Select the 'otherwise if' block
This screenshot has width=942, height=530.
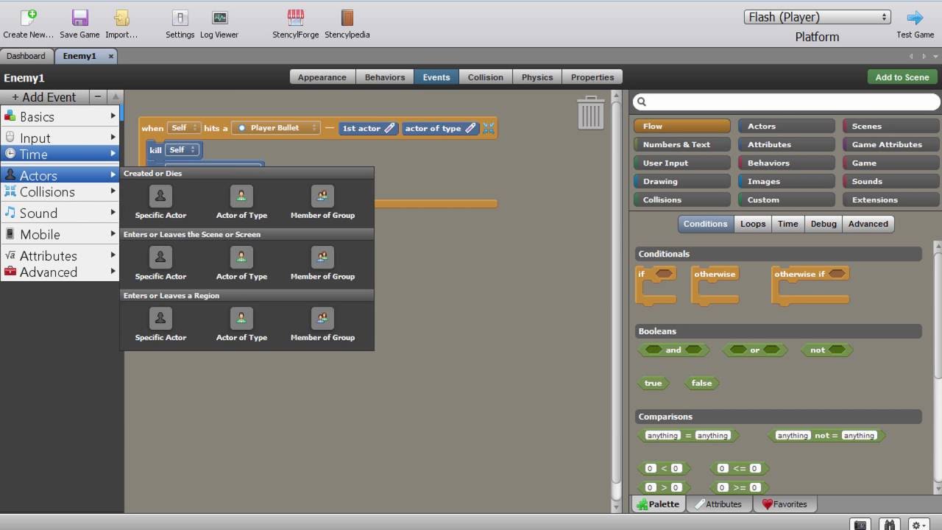(810, 285)
